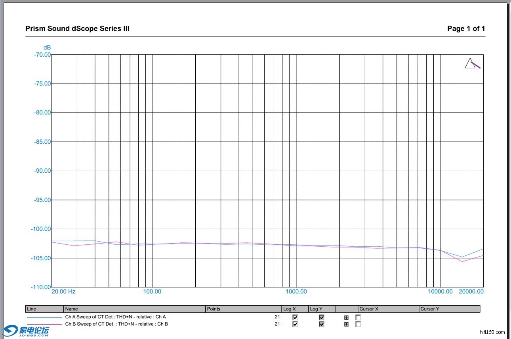Open the hifi168.com watermark link
Screen dimensions: 511x339
(x=492, y=332)
